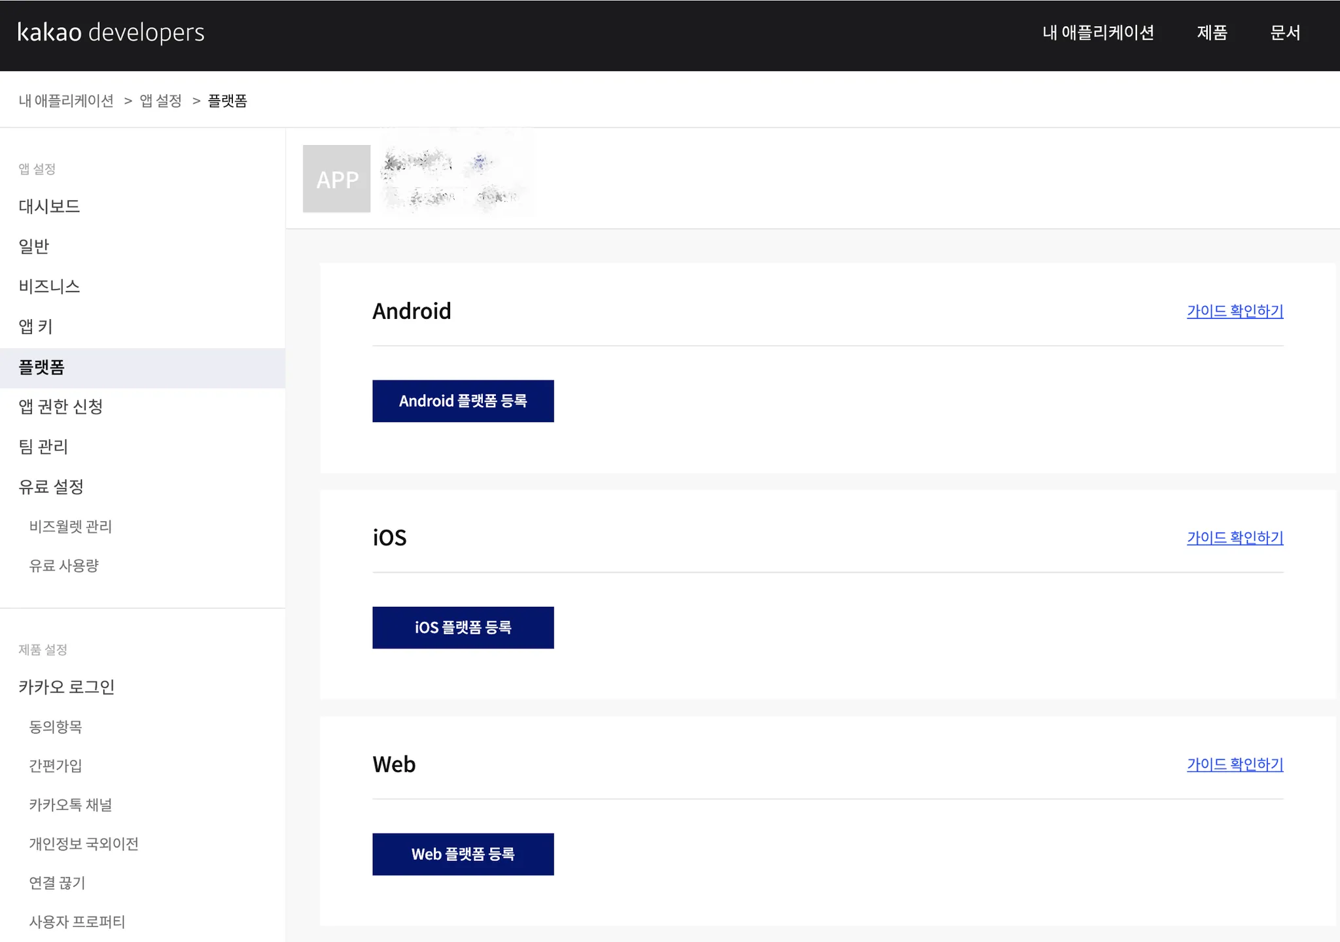Open 팀 관리 sidebar item
Screen dimensions: 1340x942
pos(43,446)
